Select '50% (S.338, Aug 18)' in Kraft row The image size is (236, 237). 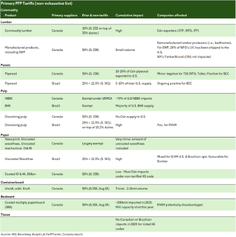95,188
